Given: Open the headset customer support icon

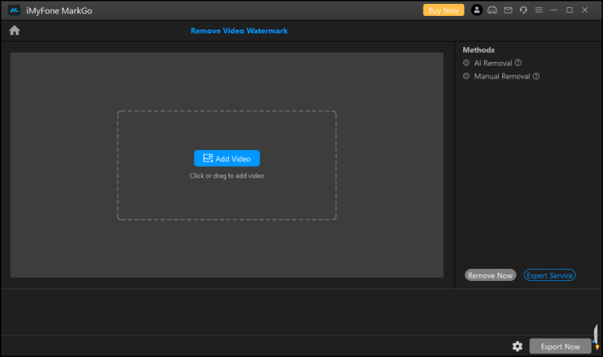Looking at the screenshot, I should tap(523, 10).
